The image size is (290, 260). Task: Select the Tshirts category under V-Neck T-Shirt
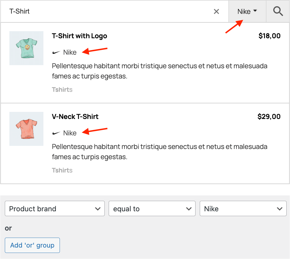pos(62,170)
